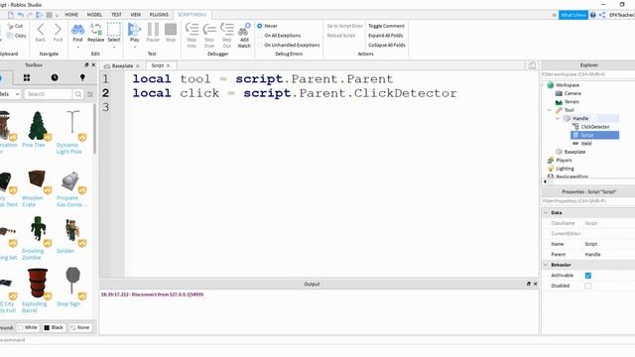The height and width of the screenshot is (357, 635).
Task: Collapse the Tool tree node
Action: (x=550, y=110)
